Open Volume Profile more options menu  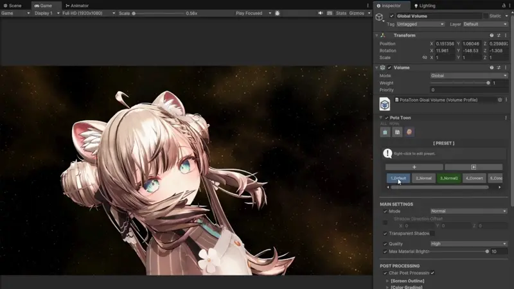click(506, 100)
